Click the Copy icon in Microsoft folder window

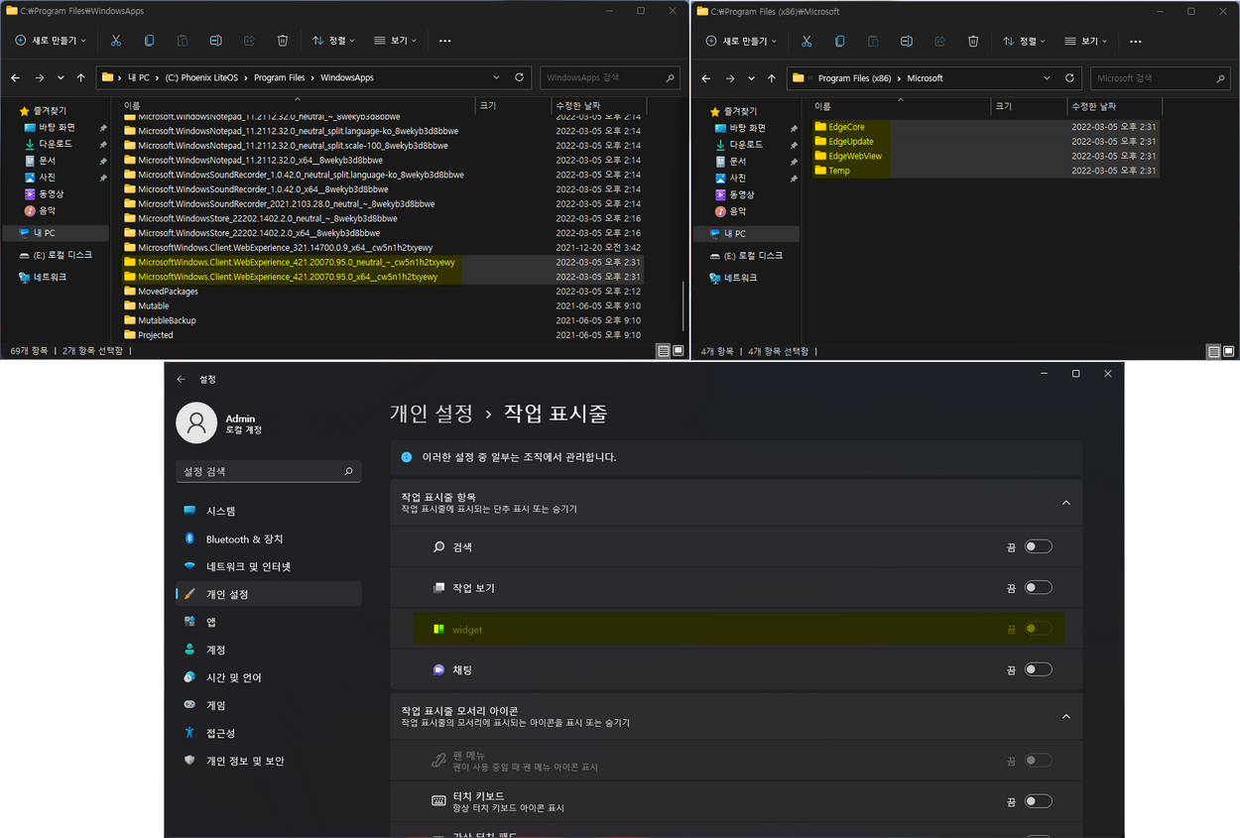tap(840, 41)
